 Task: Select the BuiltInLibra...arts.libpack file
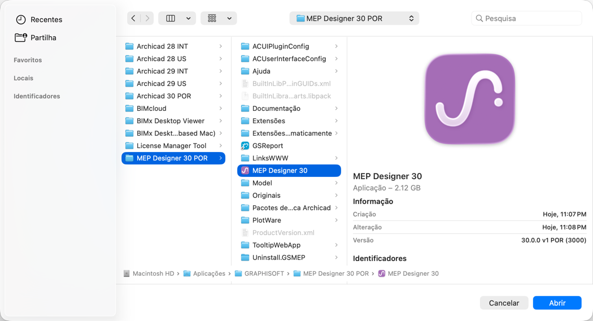coord(289,96)
